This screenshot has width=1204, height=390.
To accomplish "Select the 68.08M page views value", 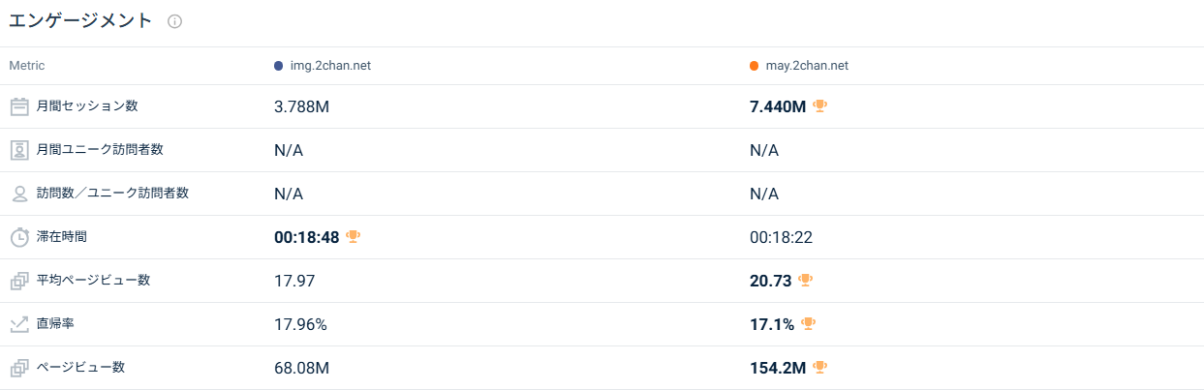I will point(301,368).
